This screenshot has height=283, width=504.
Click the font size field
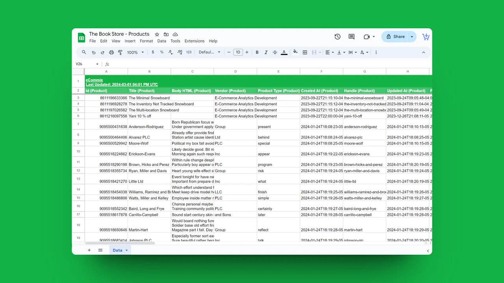[238, 52]
